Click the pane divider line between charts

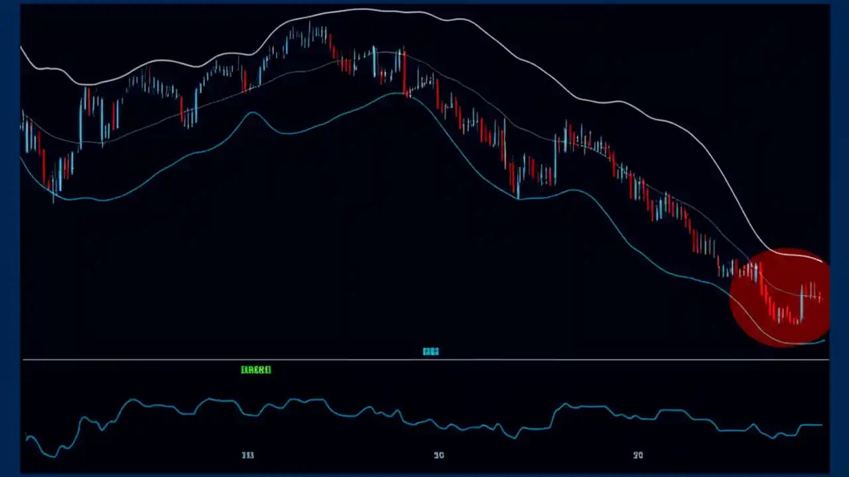pos(424,360)
